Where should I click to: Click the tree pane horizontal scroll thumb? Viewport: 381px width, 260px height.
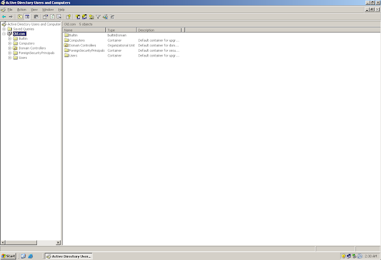pyautogui.click(x=21, y=243)
